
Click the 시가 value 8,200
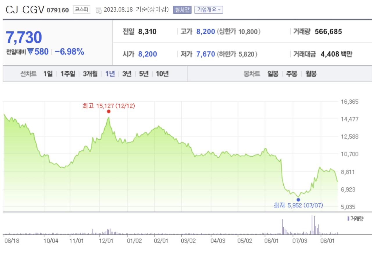point(147,54)
